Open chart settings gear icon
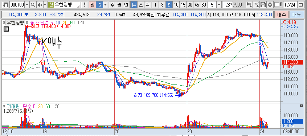The image size is (307, 136). tap(270, 5)
